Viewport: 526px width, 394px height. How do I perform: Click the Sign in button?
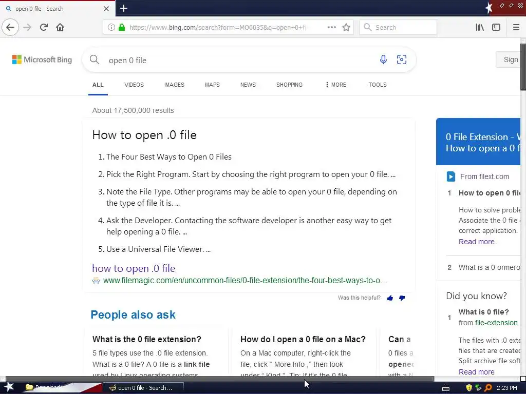508,60
